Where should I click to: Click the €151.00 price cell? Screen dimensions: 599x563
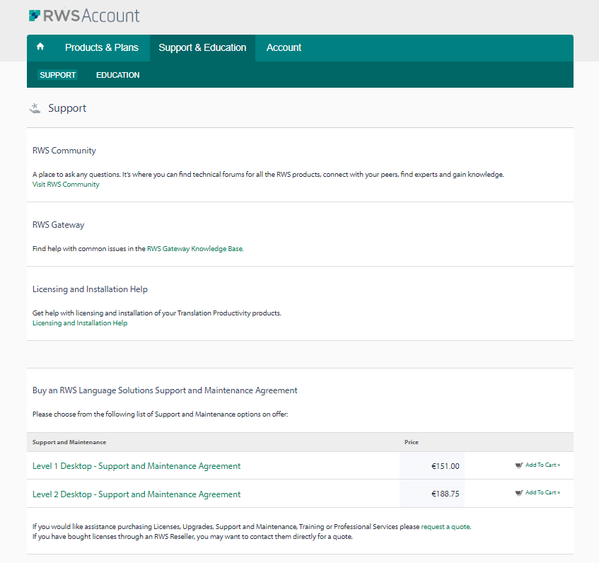pos(432,466)
